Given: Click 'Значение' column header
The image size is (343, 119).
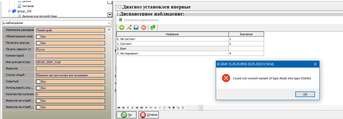Looking at the screenshot, I should pos(246,34).
